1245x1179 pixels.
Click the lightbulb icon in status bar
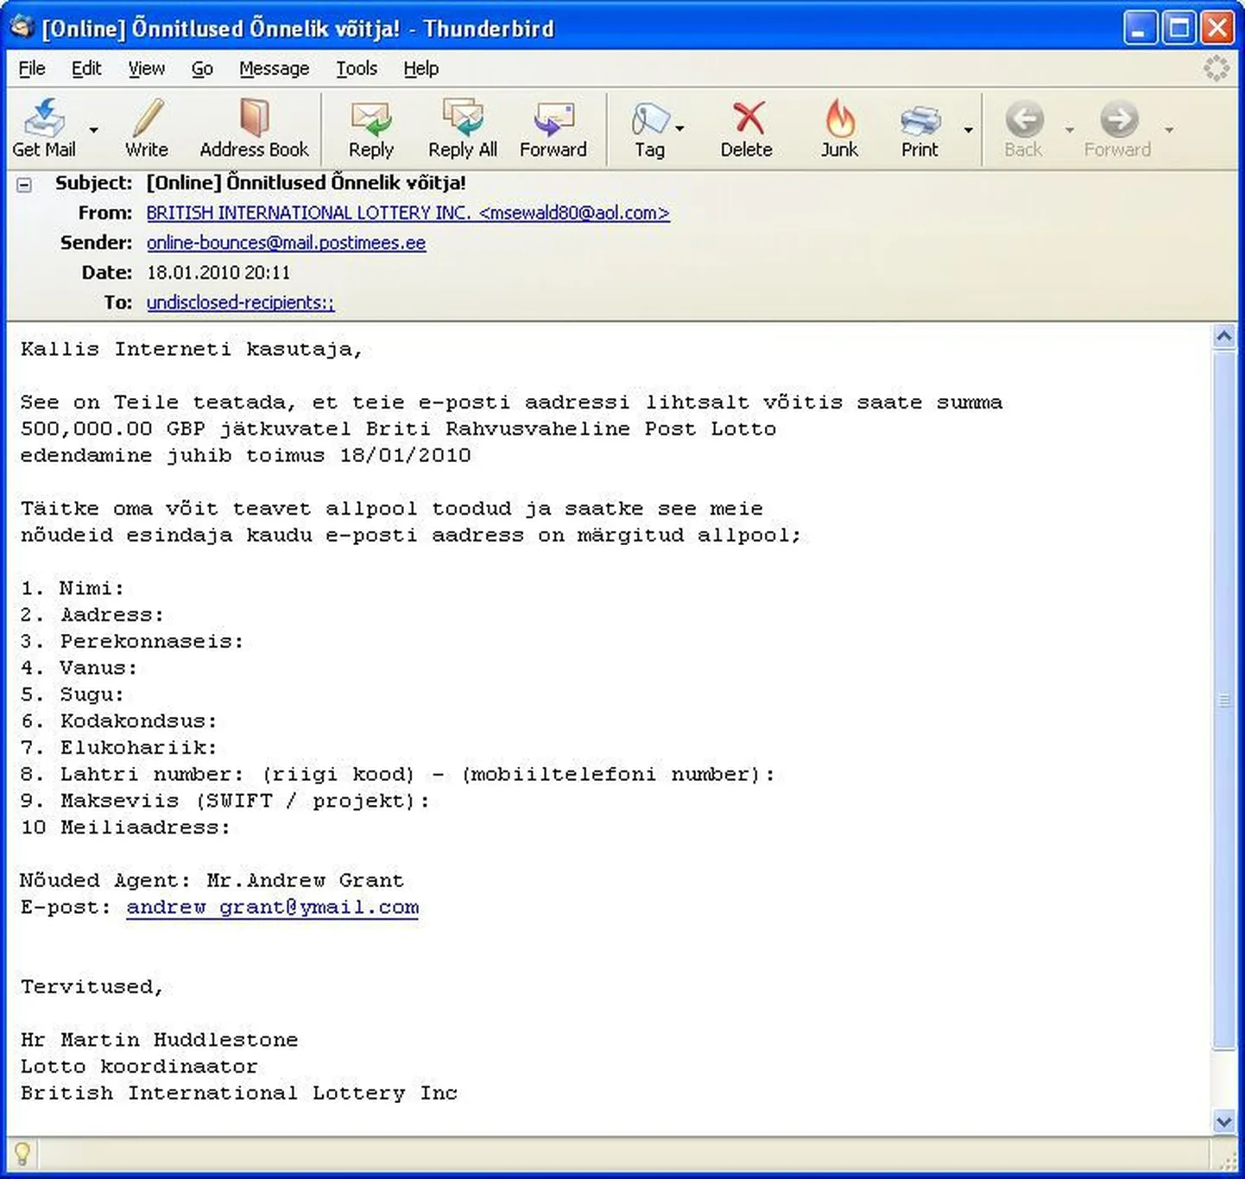tap(22, 1154)
